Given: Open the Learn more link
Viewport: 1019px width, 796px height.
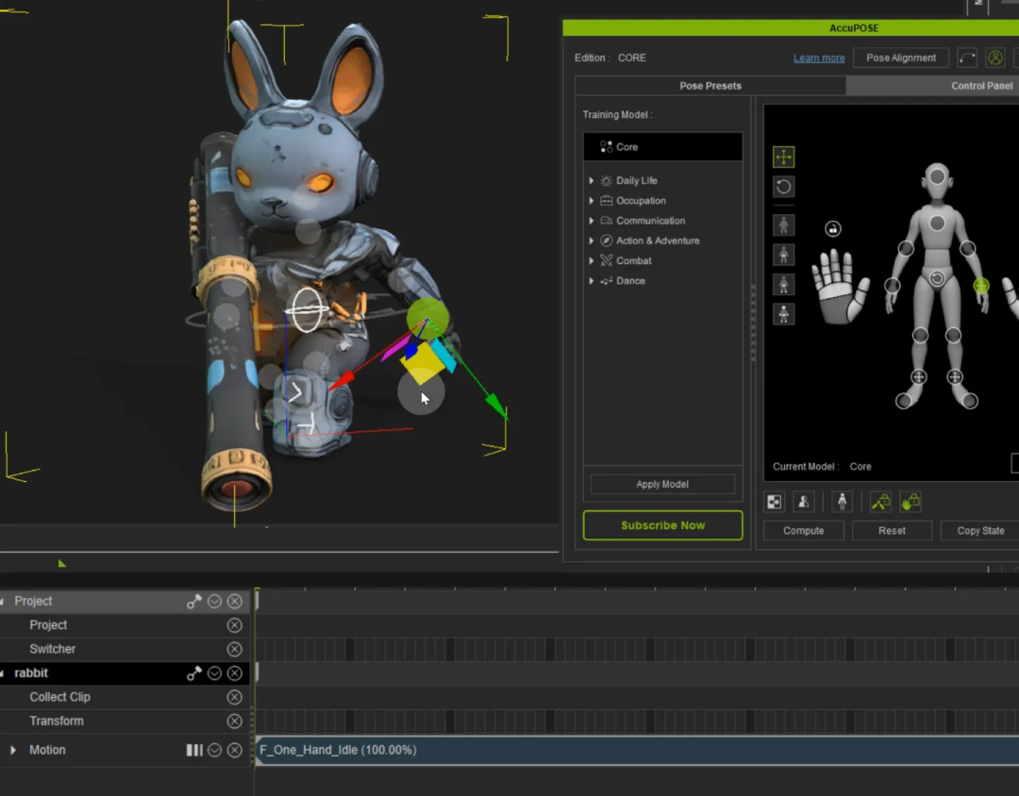Looking at the screenshot, I should point(819,58).
